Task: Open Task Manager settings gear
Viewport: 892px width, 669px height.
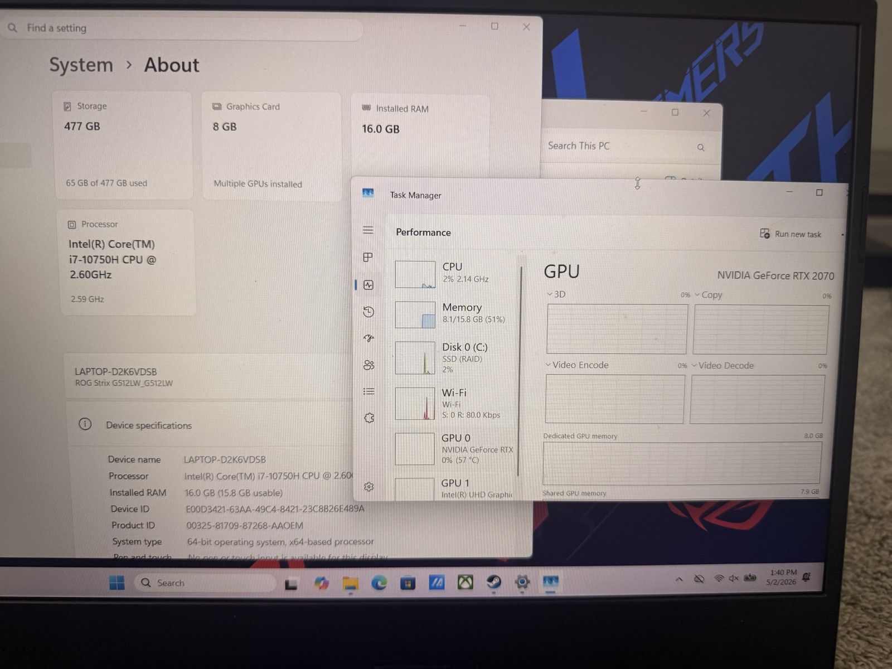Action: tap(369, 487)
